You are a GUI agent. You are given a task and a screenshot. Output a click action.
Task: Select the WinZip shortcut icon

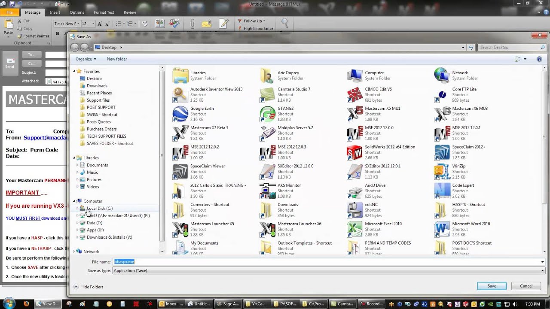[x=442, y=172]
